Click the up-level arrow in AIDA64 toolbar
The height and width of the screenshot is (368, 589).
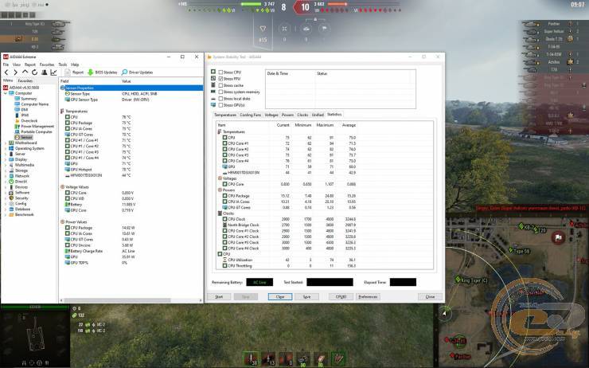click(25, 72)
